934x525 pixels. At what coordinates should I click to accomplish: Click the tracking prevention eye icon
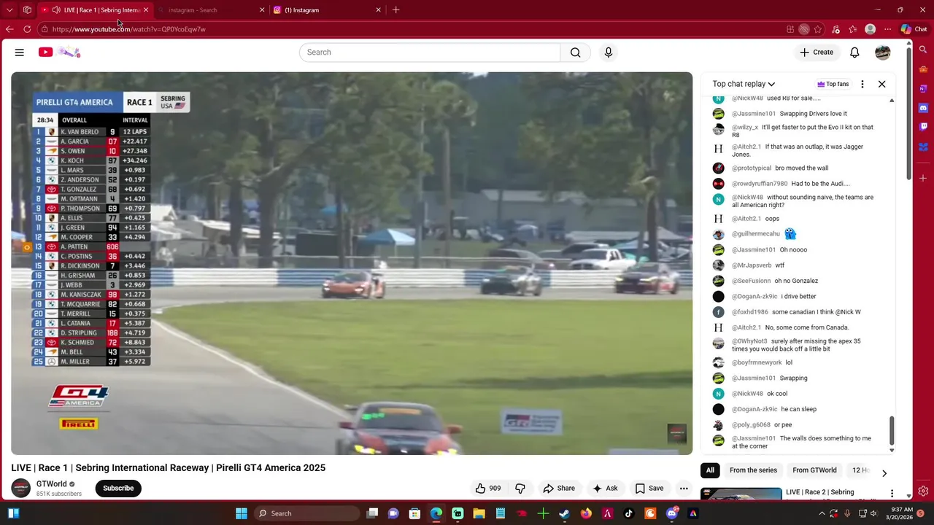coord(804,29)
